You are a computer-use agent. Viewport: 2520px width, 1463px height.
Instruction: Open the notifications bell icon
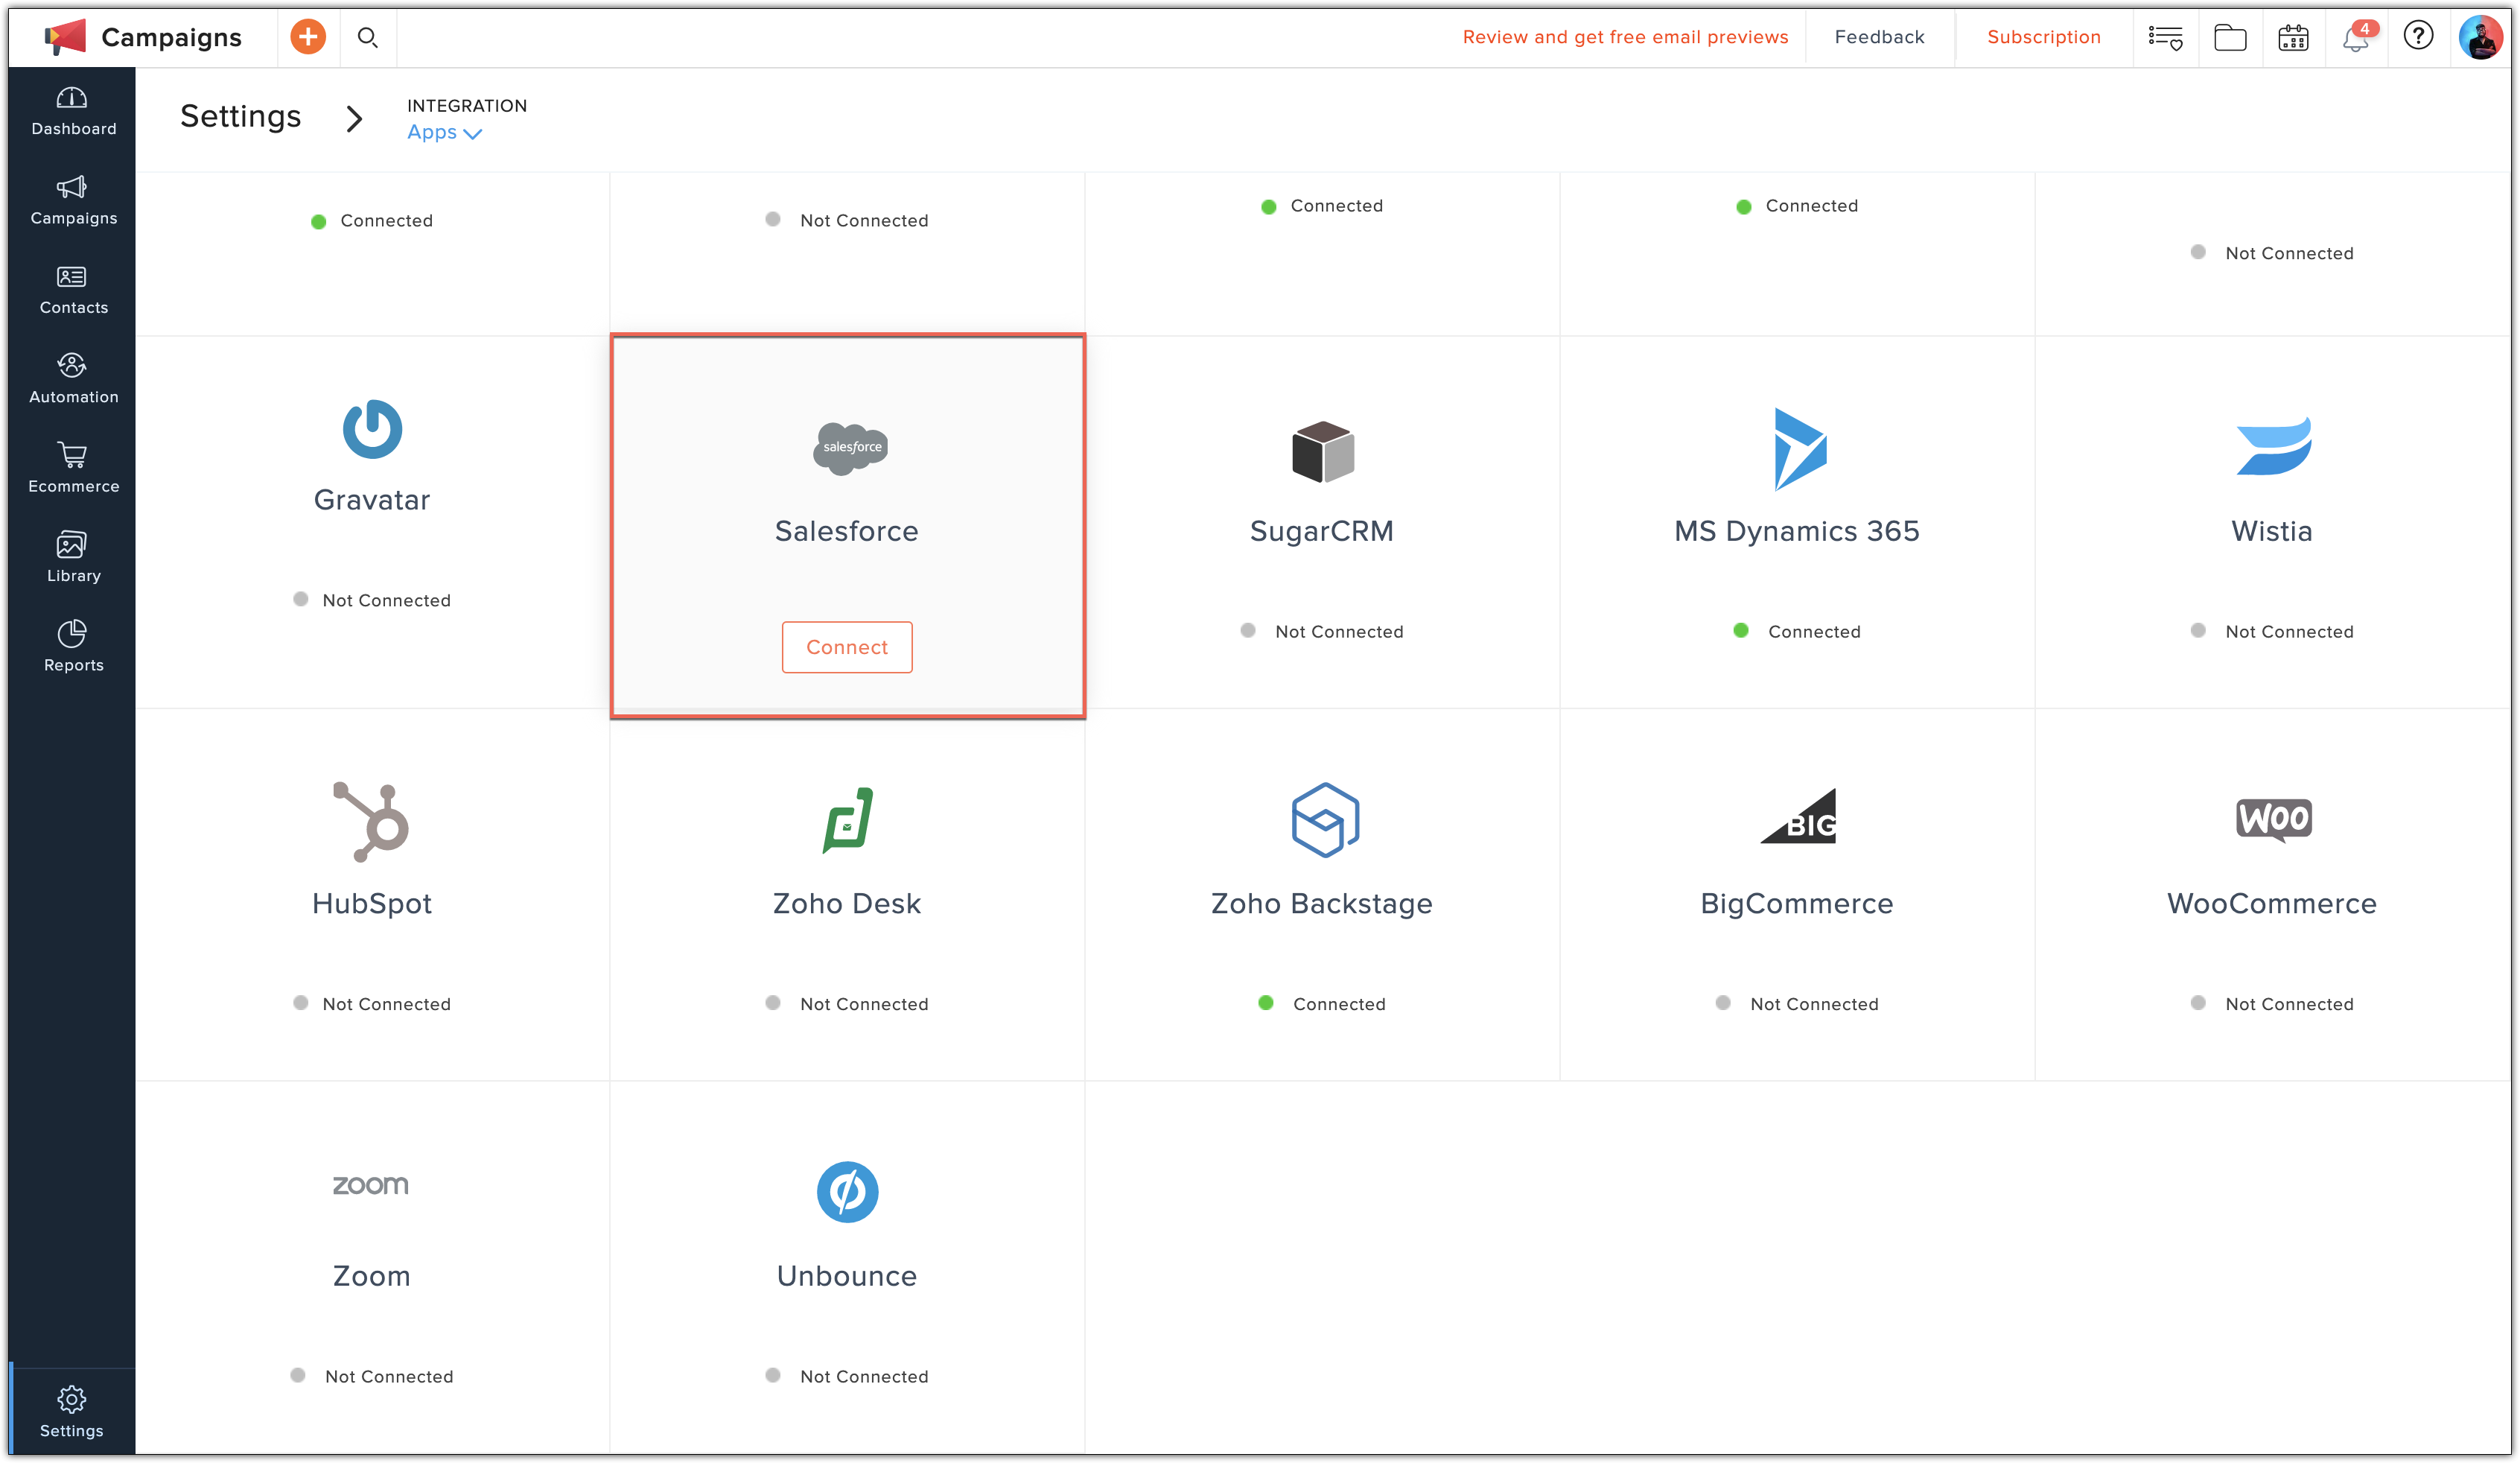(2356, 37)
